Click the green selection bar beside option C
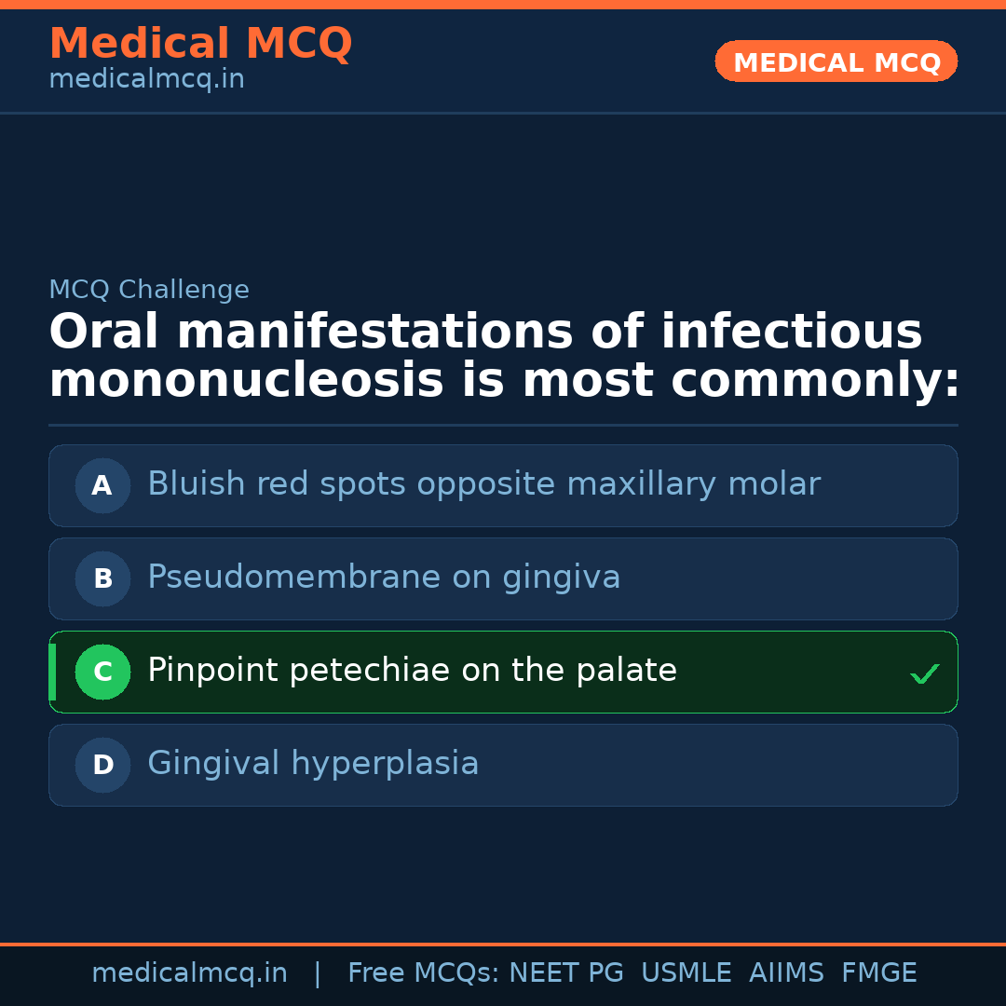The width and height of the screenshot is (1006, 1006). tap(52, 672)
